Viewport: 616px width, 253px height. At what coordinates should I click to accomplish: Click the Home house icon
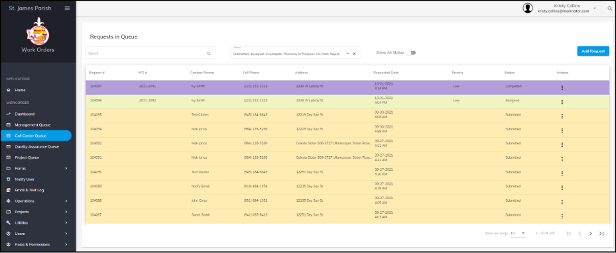click(x=8, y=90)
